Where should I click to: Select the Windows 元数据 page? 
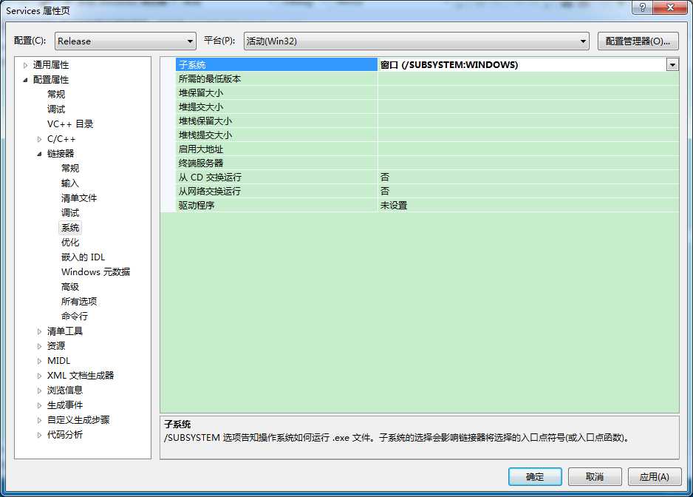tap(96, 271)
